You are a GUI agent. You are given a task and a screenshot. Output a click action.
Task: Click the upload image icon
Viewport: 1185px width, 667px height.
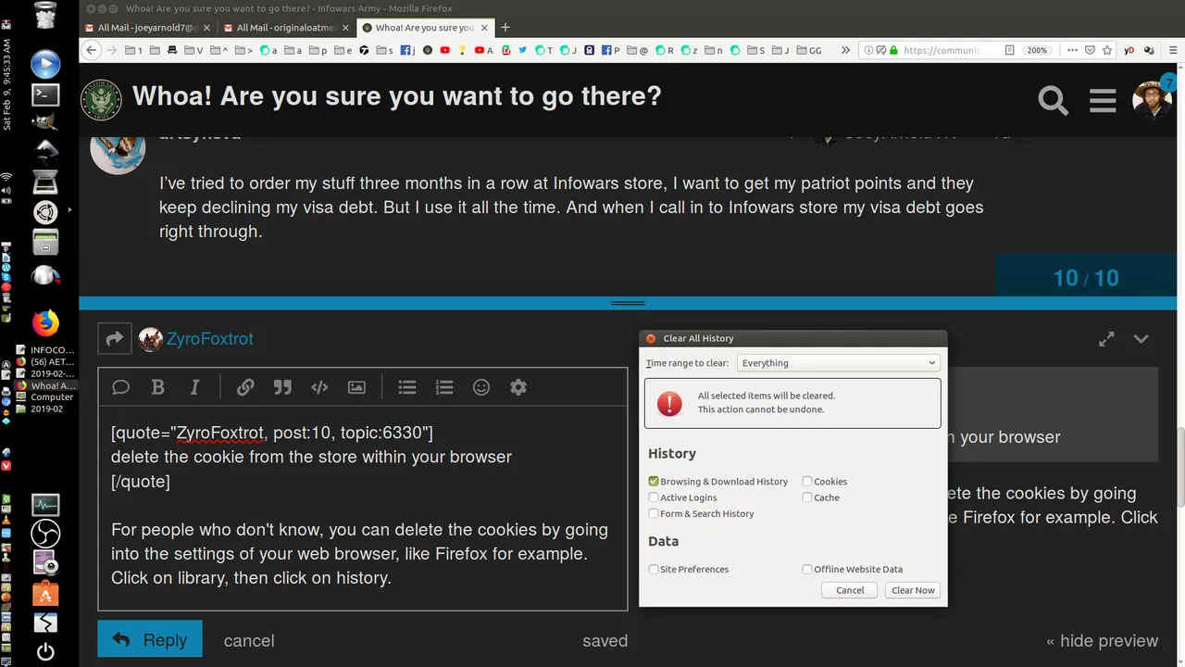[x=356, y=387]
